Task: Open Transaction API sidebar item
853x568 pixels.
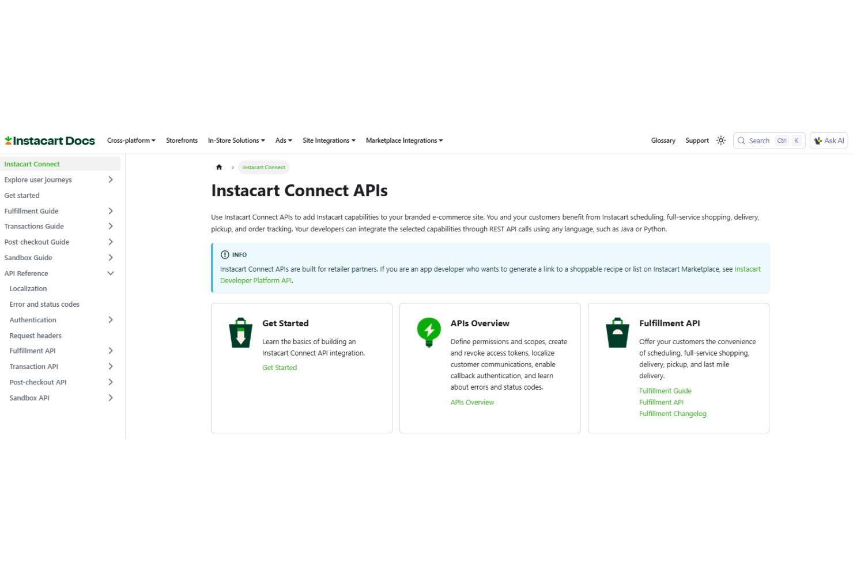Action: point(33,367)
